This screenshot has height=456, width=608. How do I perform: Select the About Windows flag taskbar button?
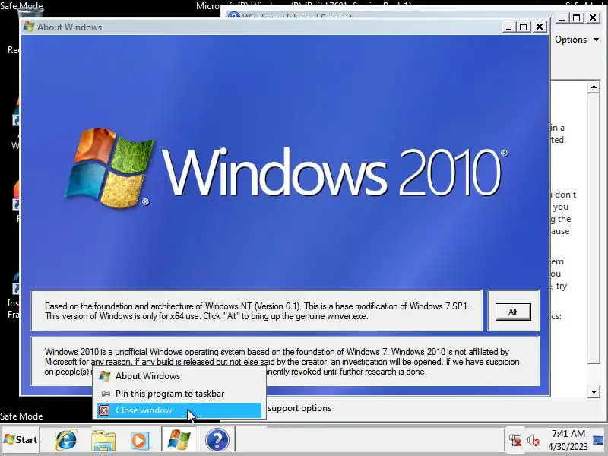179,440
